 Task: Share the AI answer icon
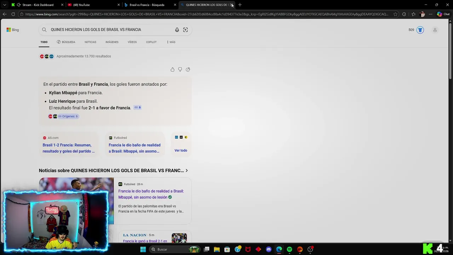[188, 69]
